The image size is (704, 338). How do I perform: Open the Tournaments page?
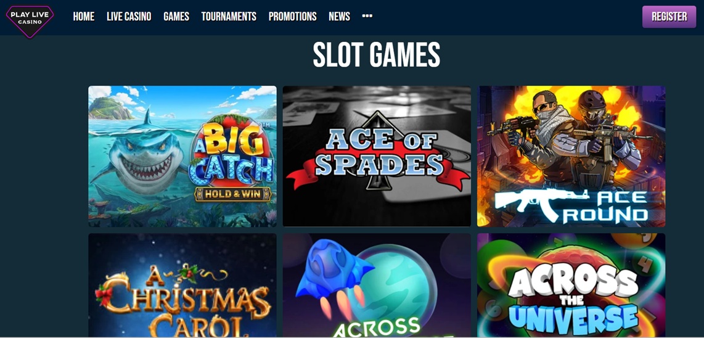(229, 17)
